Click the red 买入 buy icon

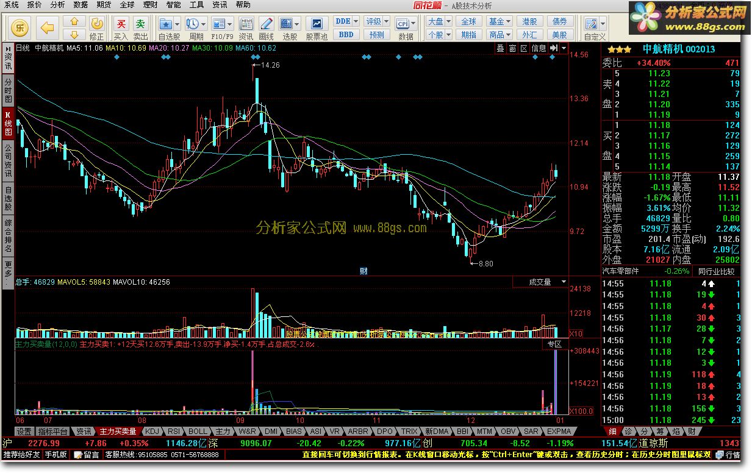pyautogui.click(x=121, y=24)
